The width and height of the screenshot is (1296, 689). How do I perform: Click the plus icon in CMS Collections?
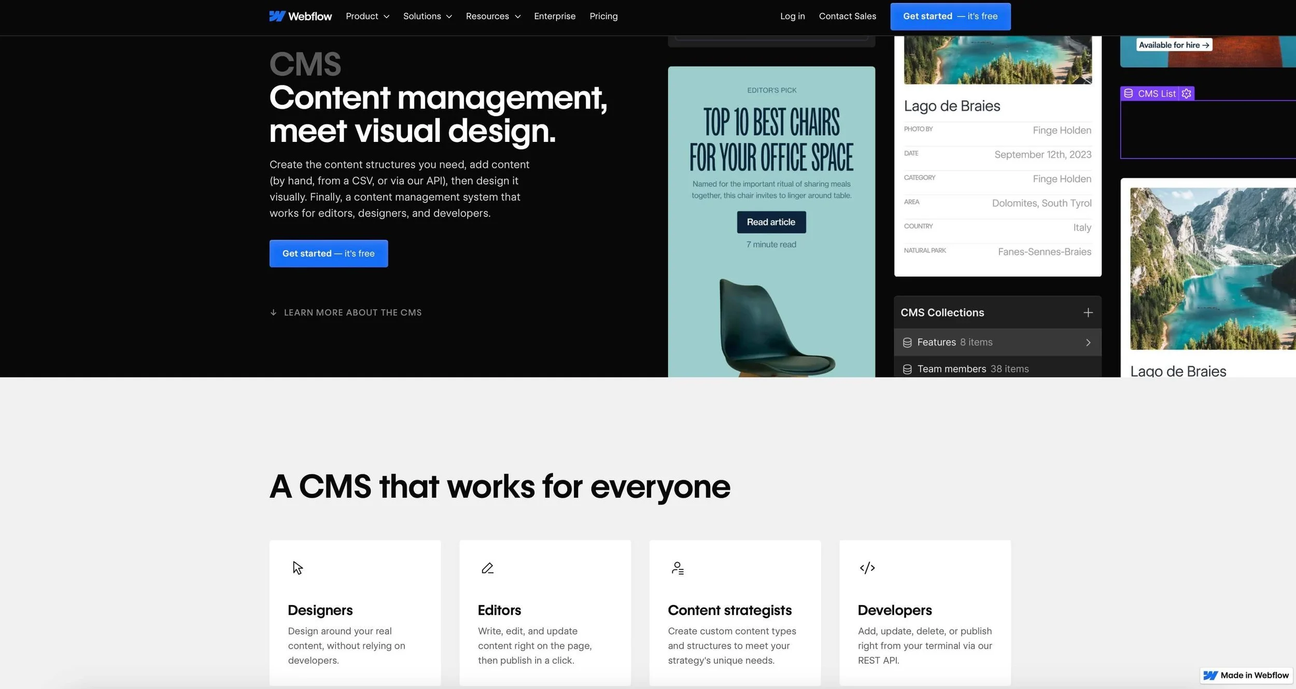[1088, 312]
